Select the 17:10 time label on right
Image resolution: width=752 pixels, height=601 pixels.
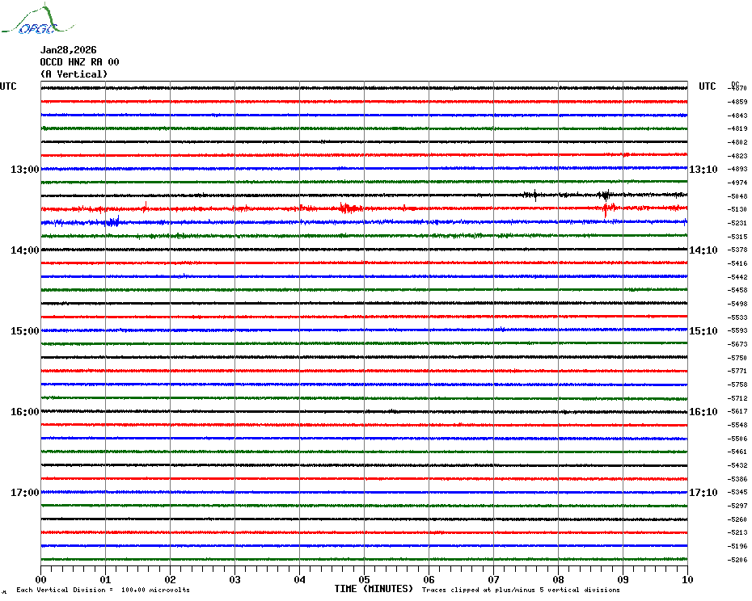click(703, 493)
